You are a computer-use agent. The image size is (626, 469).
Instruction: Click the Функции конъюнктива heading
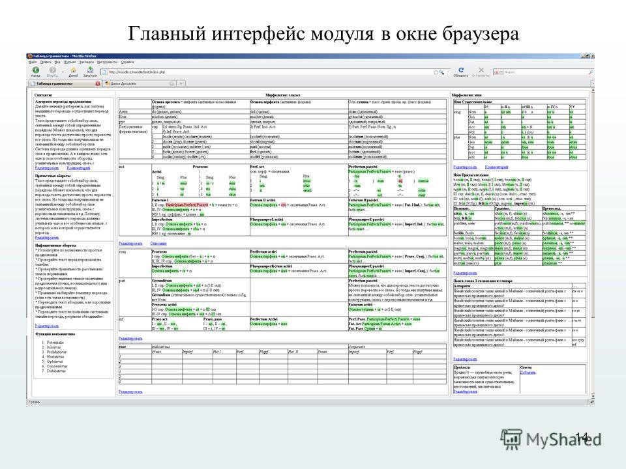tap(55, 334)
